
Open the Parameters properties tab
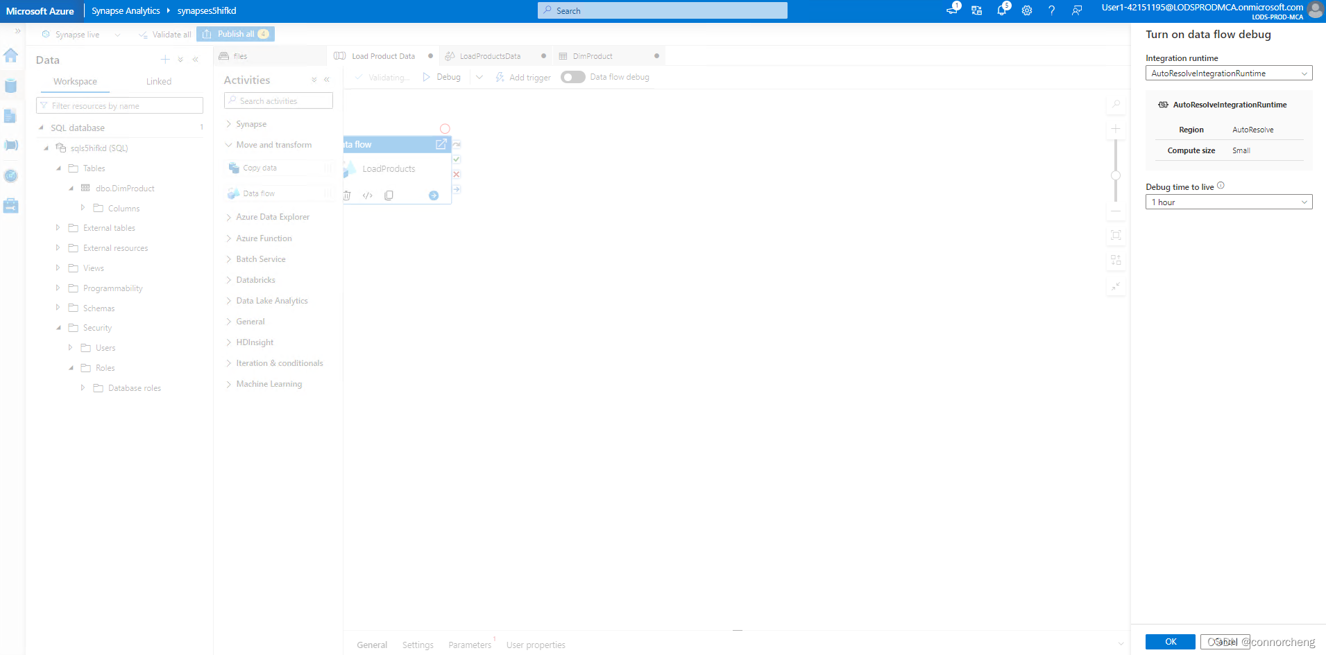470,645
